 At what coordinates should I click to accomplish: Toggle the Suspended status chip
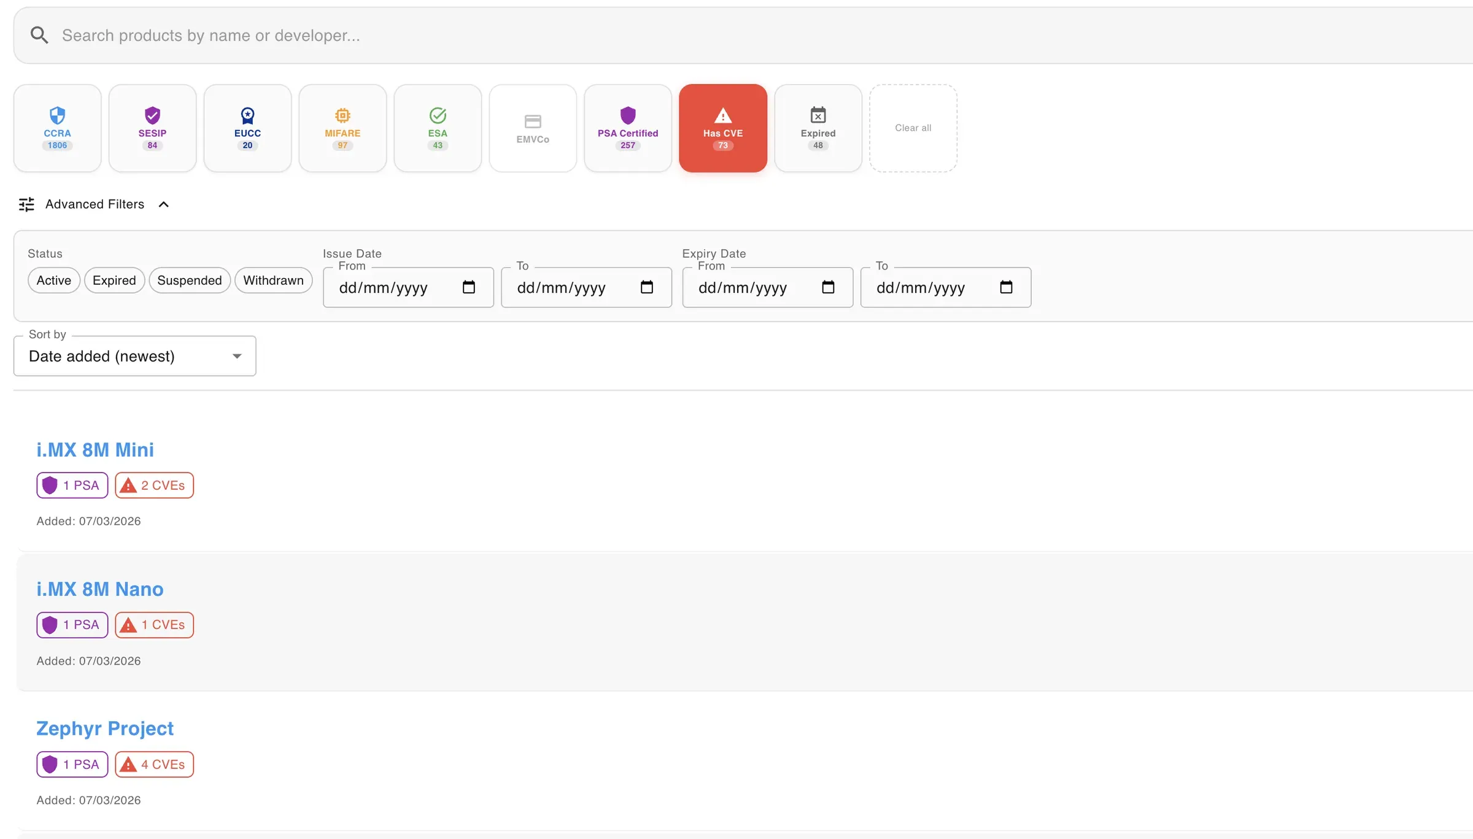click(189, 280)
